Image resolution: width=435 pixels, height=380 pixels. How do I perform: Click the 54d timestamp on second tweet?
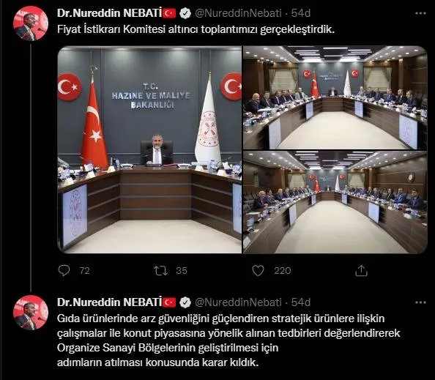coord(301,302)
